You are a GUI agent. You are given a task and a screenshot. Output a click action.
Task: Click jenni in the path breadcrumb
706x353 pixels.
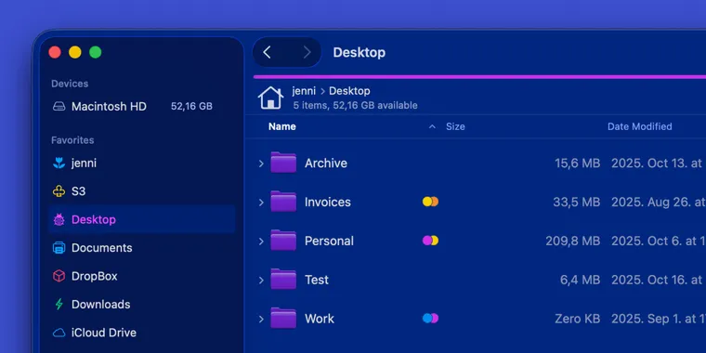point(304,91)
